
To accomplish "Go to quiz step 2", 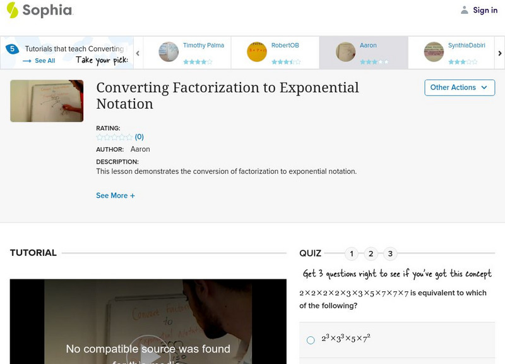I will 371,253.
